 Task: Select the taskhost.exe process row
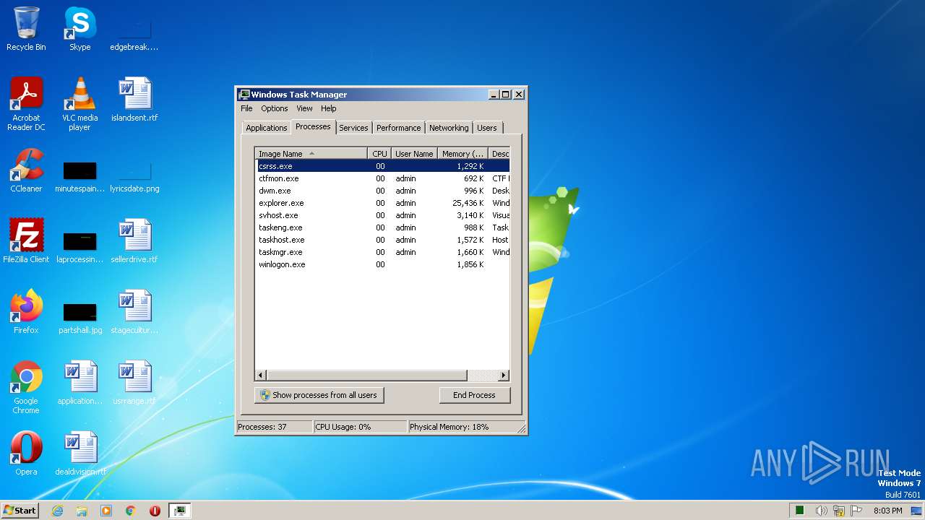(382, 240)
